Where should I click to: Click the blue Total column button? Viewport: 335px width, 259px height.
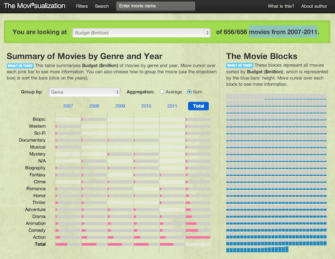[x=198, y=106]
